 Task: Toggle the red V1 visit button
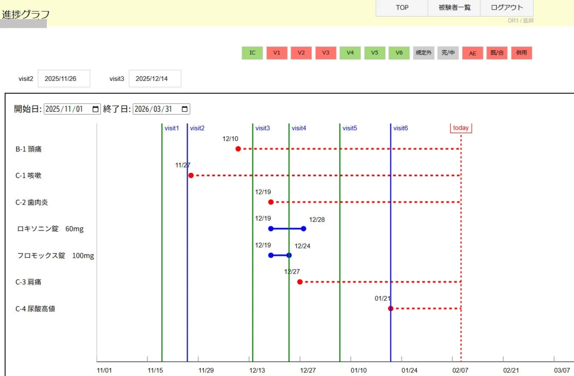coord(276,53)
